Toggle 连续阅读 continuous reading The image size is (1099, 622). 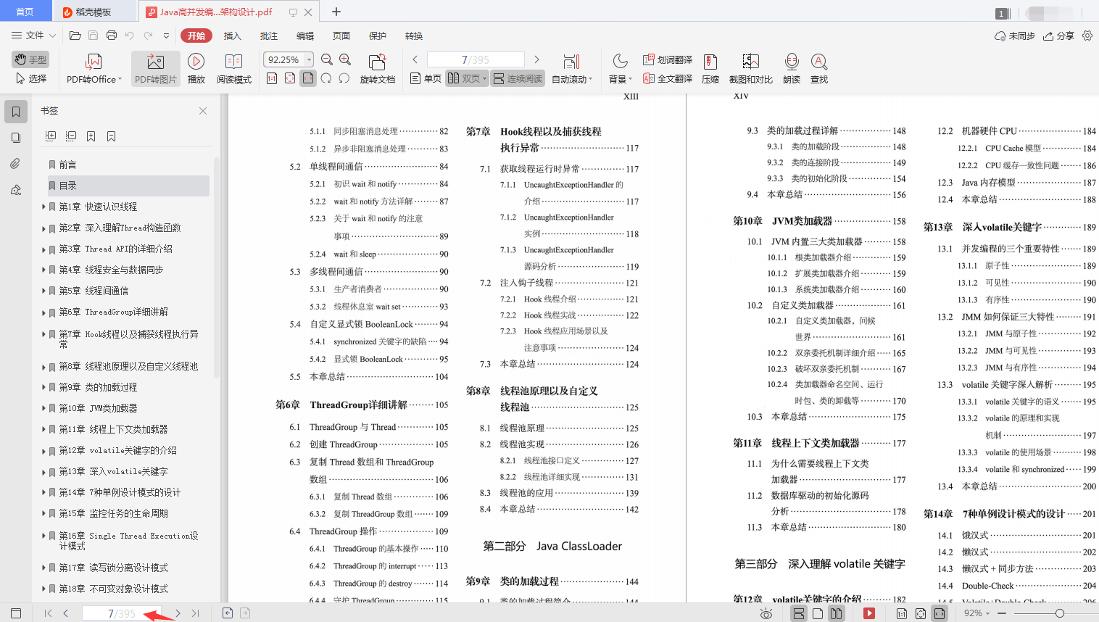[517, 78]
